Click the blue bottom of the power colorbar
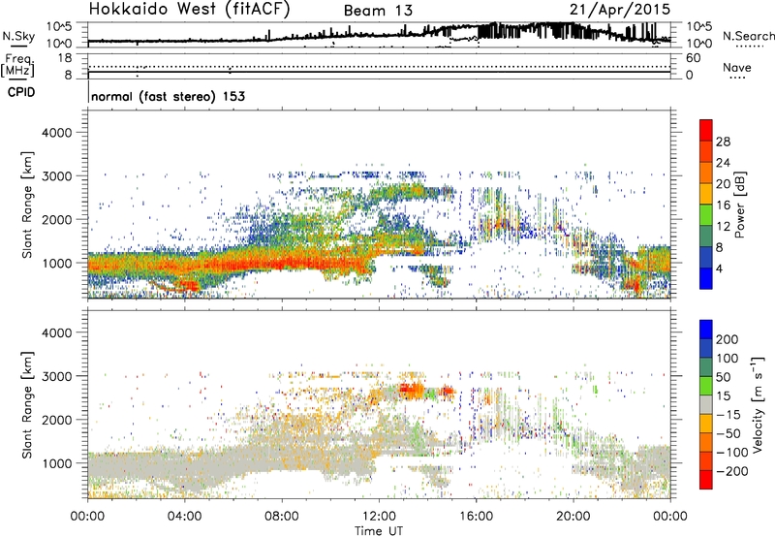 (706, 278)
